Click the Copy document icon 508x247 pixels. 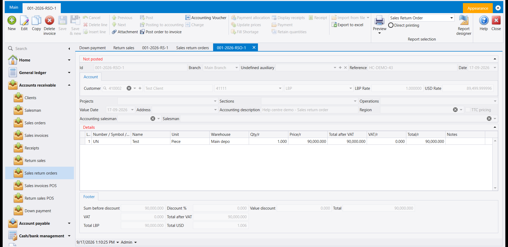(36, 20)
